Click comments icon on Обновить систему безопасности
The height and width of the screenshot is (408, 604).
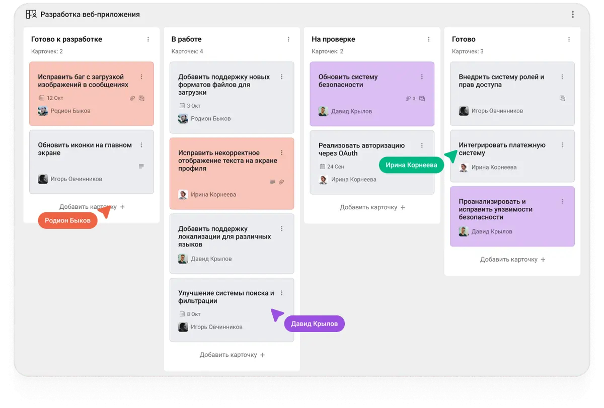(x=422, y=99)
